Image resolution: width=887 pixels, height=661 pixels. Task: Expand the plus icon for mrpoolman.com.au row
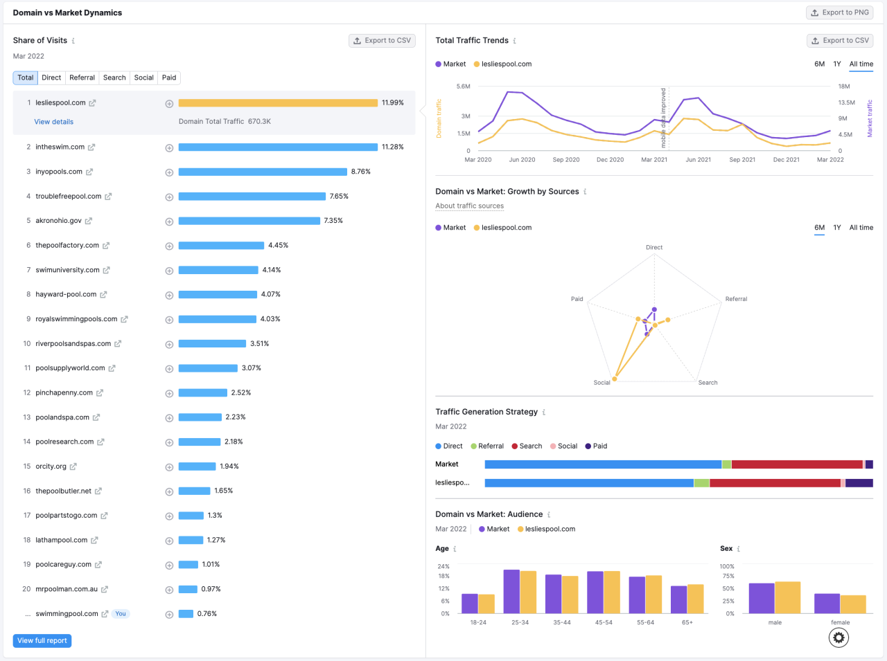click(169, 590)
